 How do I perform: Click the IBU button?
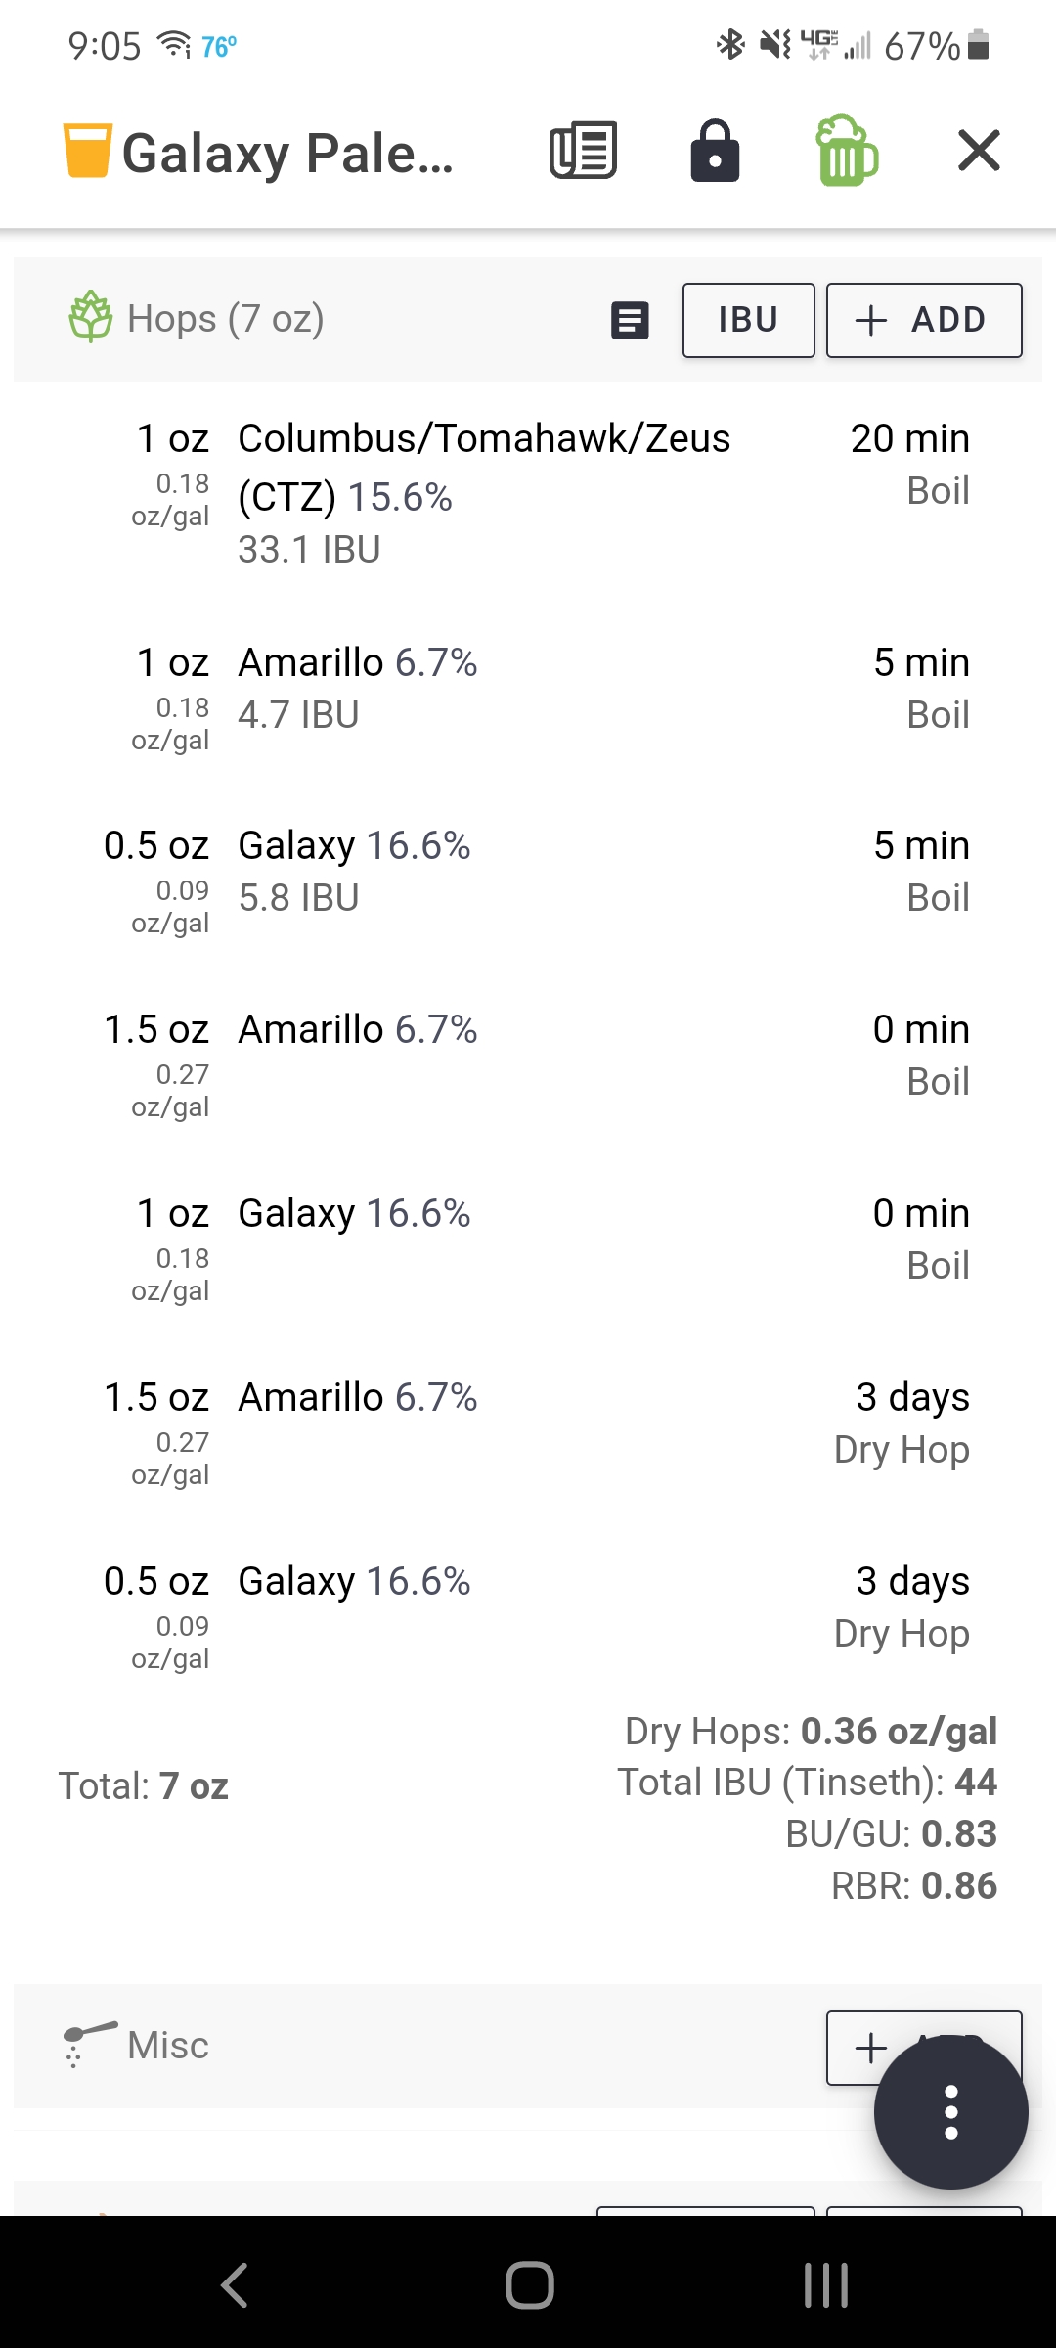click(x=748, y=320)
